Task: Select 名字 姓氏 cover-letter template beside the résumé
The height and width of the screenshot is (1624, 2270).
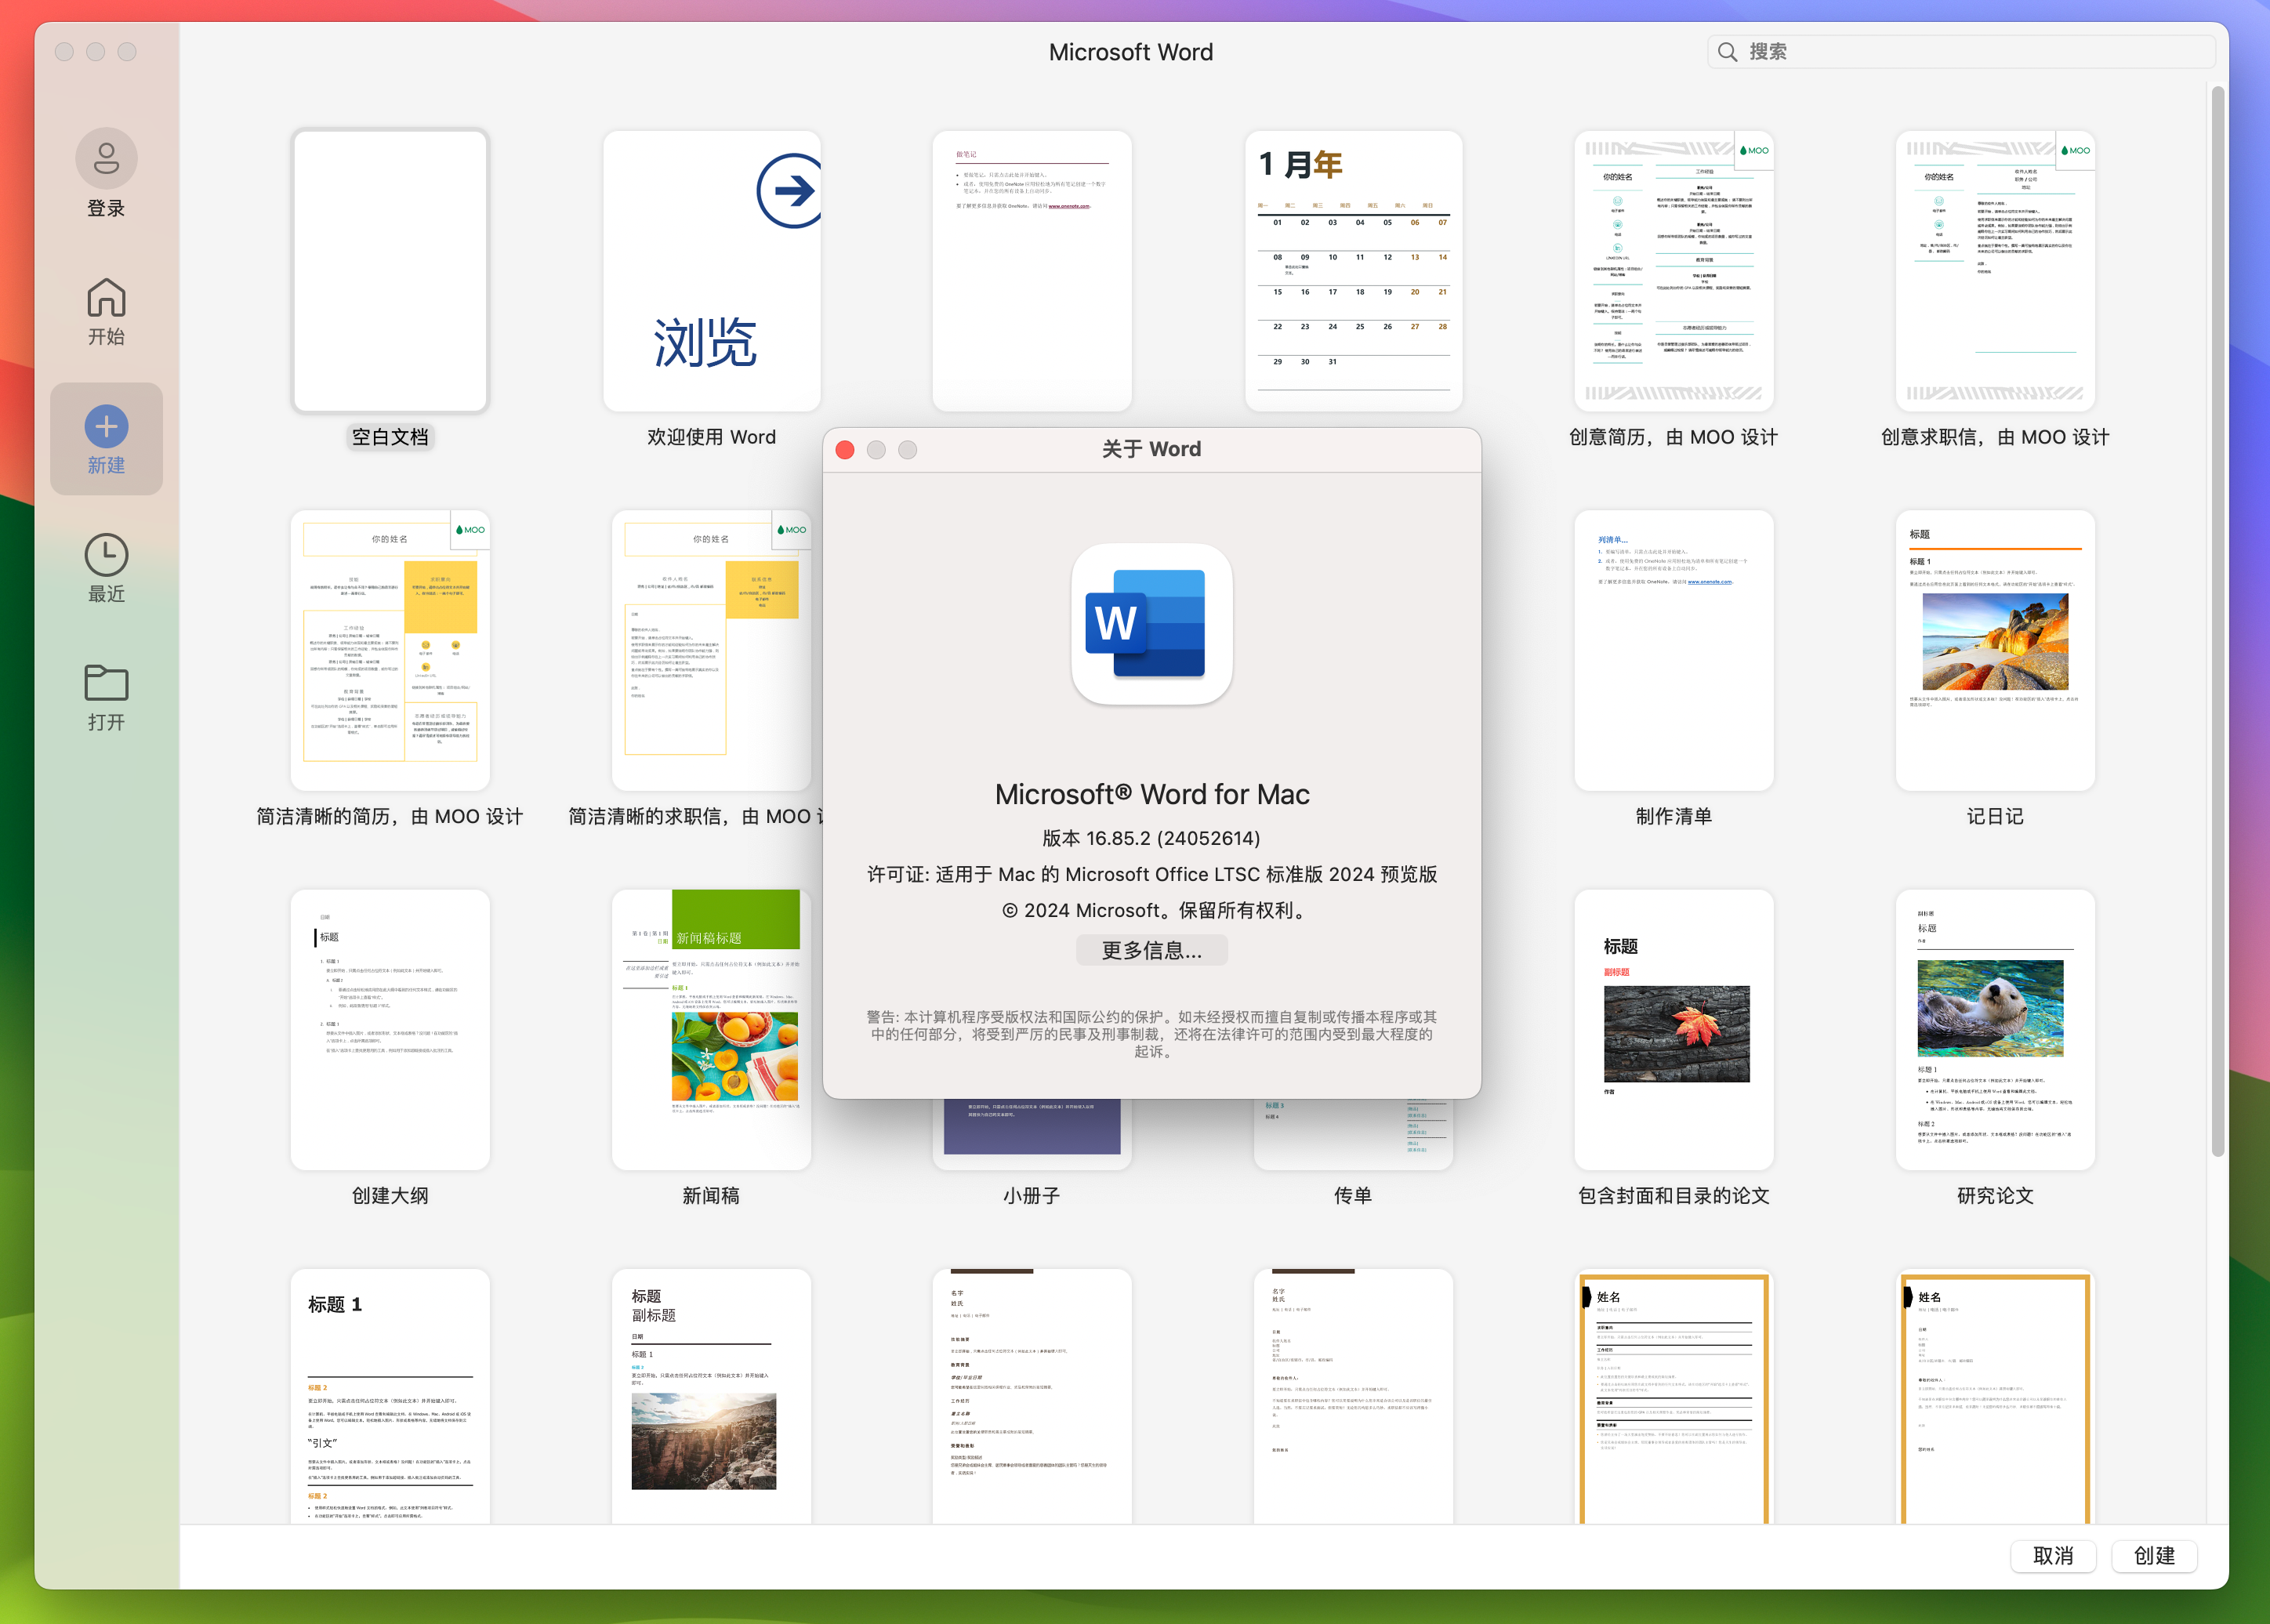Action: click(1353, 1396)
